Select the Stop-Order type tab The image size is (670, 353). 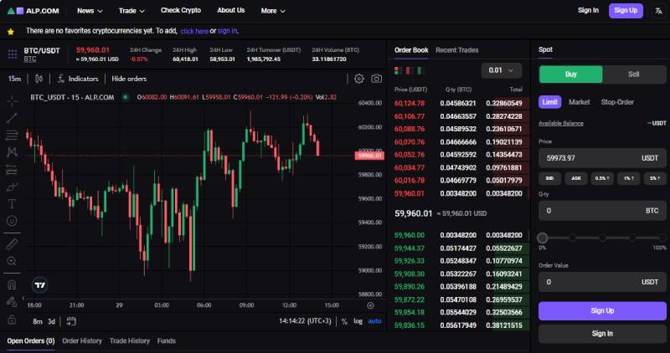click(x=617, y=102)
